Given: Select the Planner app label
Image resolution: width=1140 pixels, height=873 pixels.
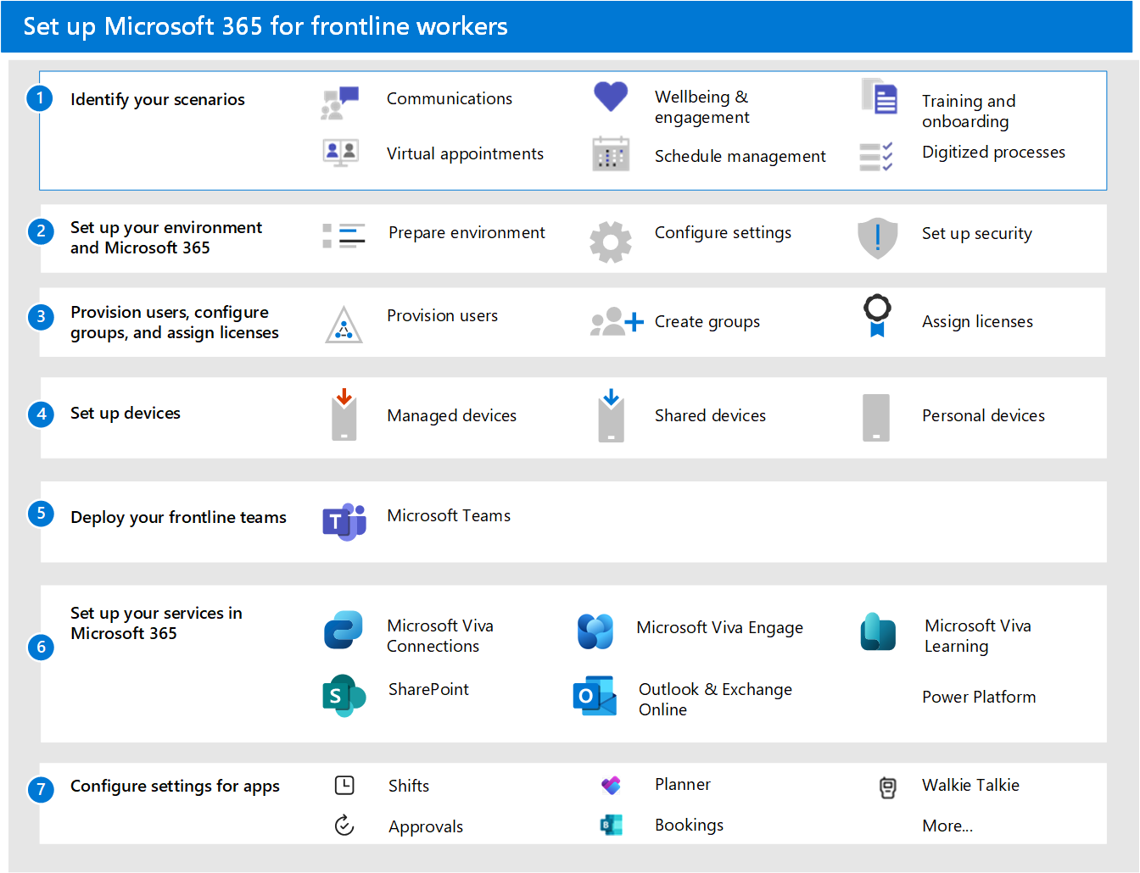Looking at the screenshot, I should pyautogui.click(x=683, y=784).
